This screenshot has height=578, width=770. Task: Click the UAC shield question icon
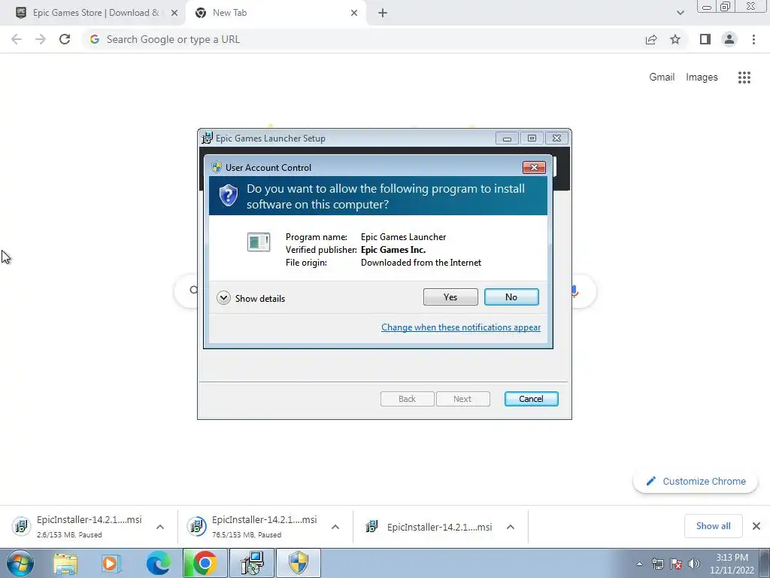[229, 195]
